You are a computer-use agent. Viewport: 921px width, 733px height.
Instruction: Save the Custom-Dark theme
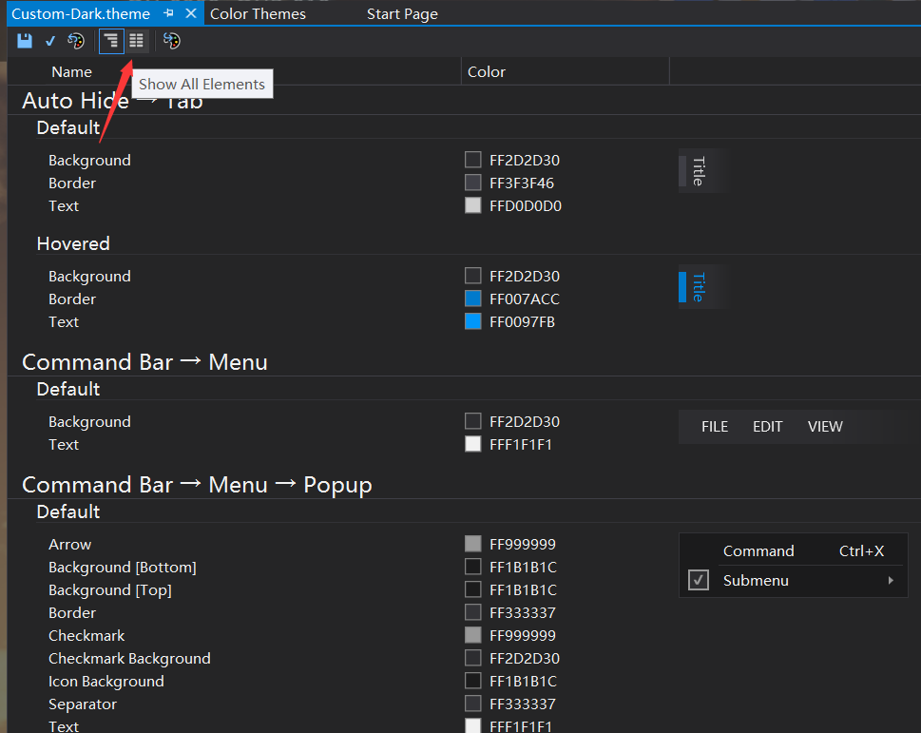pos(24,41)
